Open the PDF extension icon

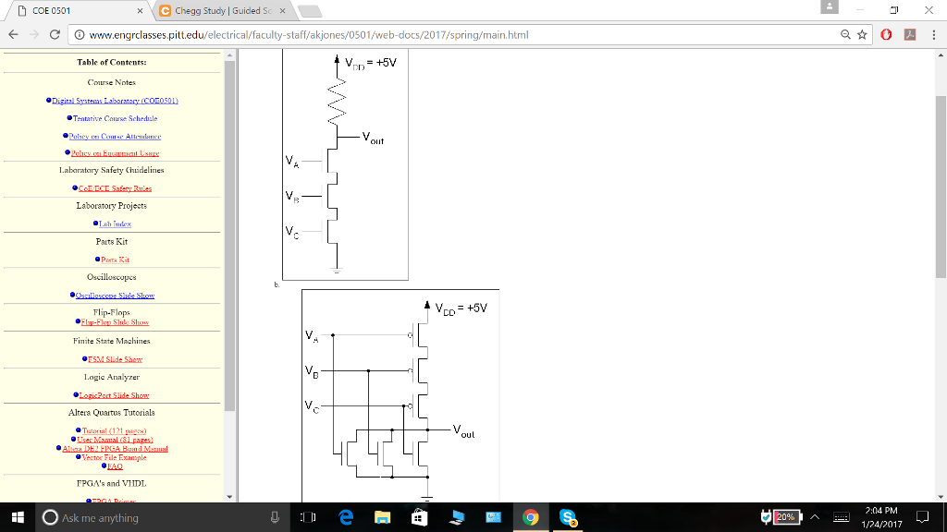point(910,35)
